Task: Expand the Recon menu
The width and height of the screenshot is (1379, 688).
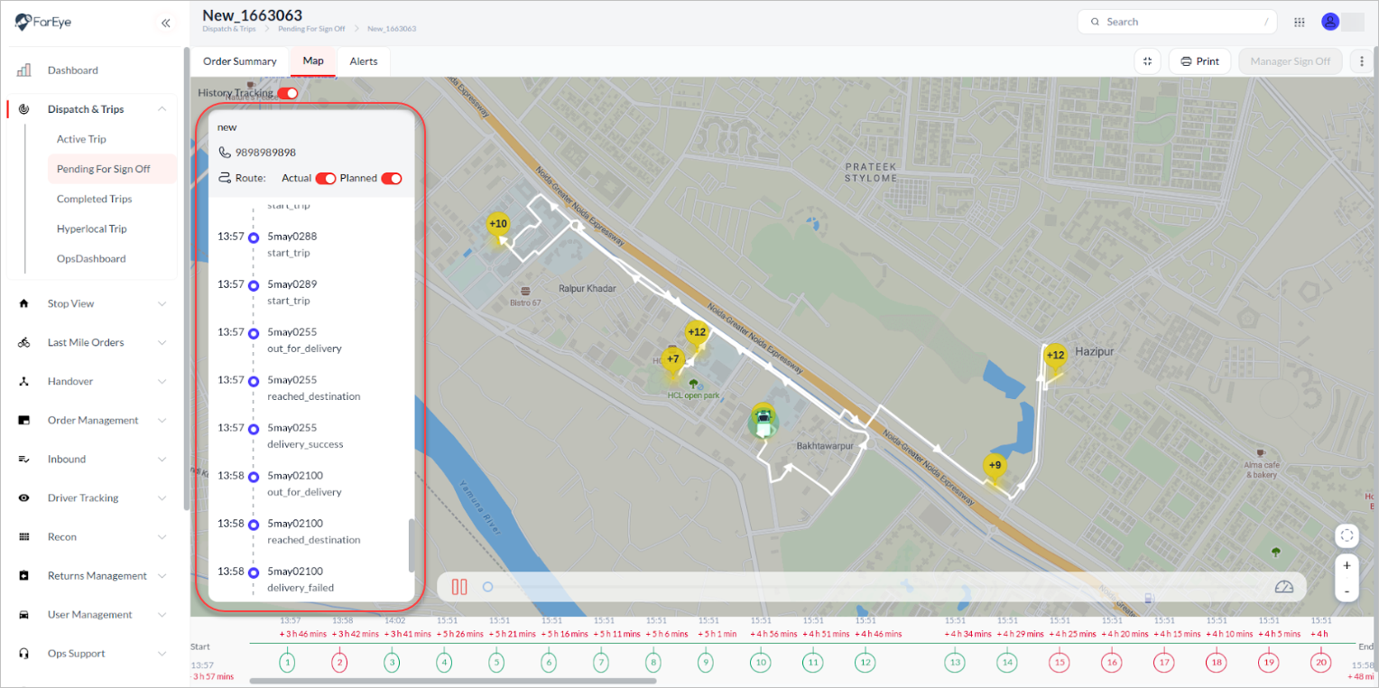Action: coord(162,536)
